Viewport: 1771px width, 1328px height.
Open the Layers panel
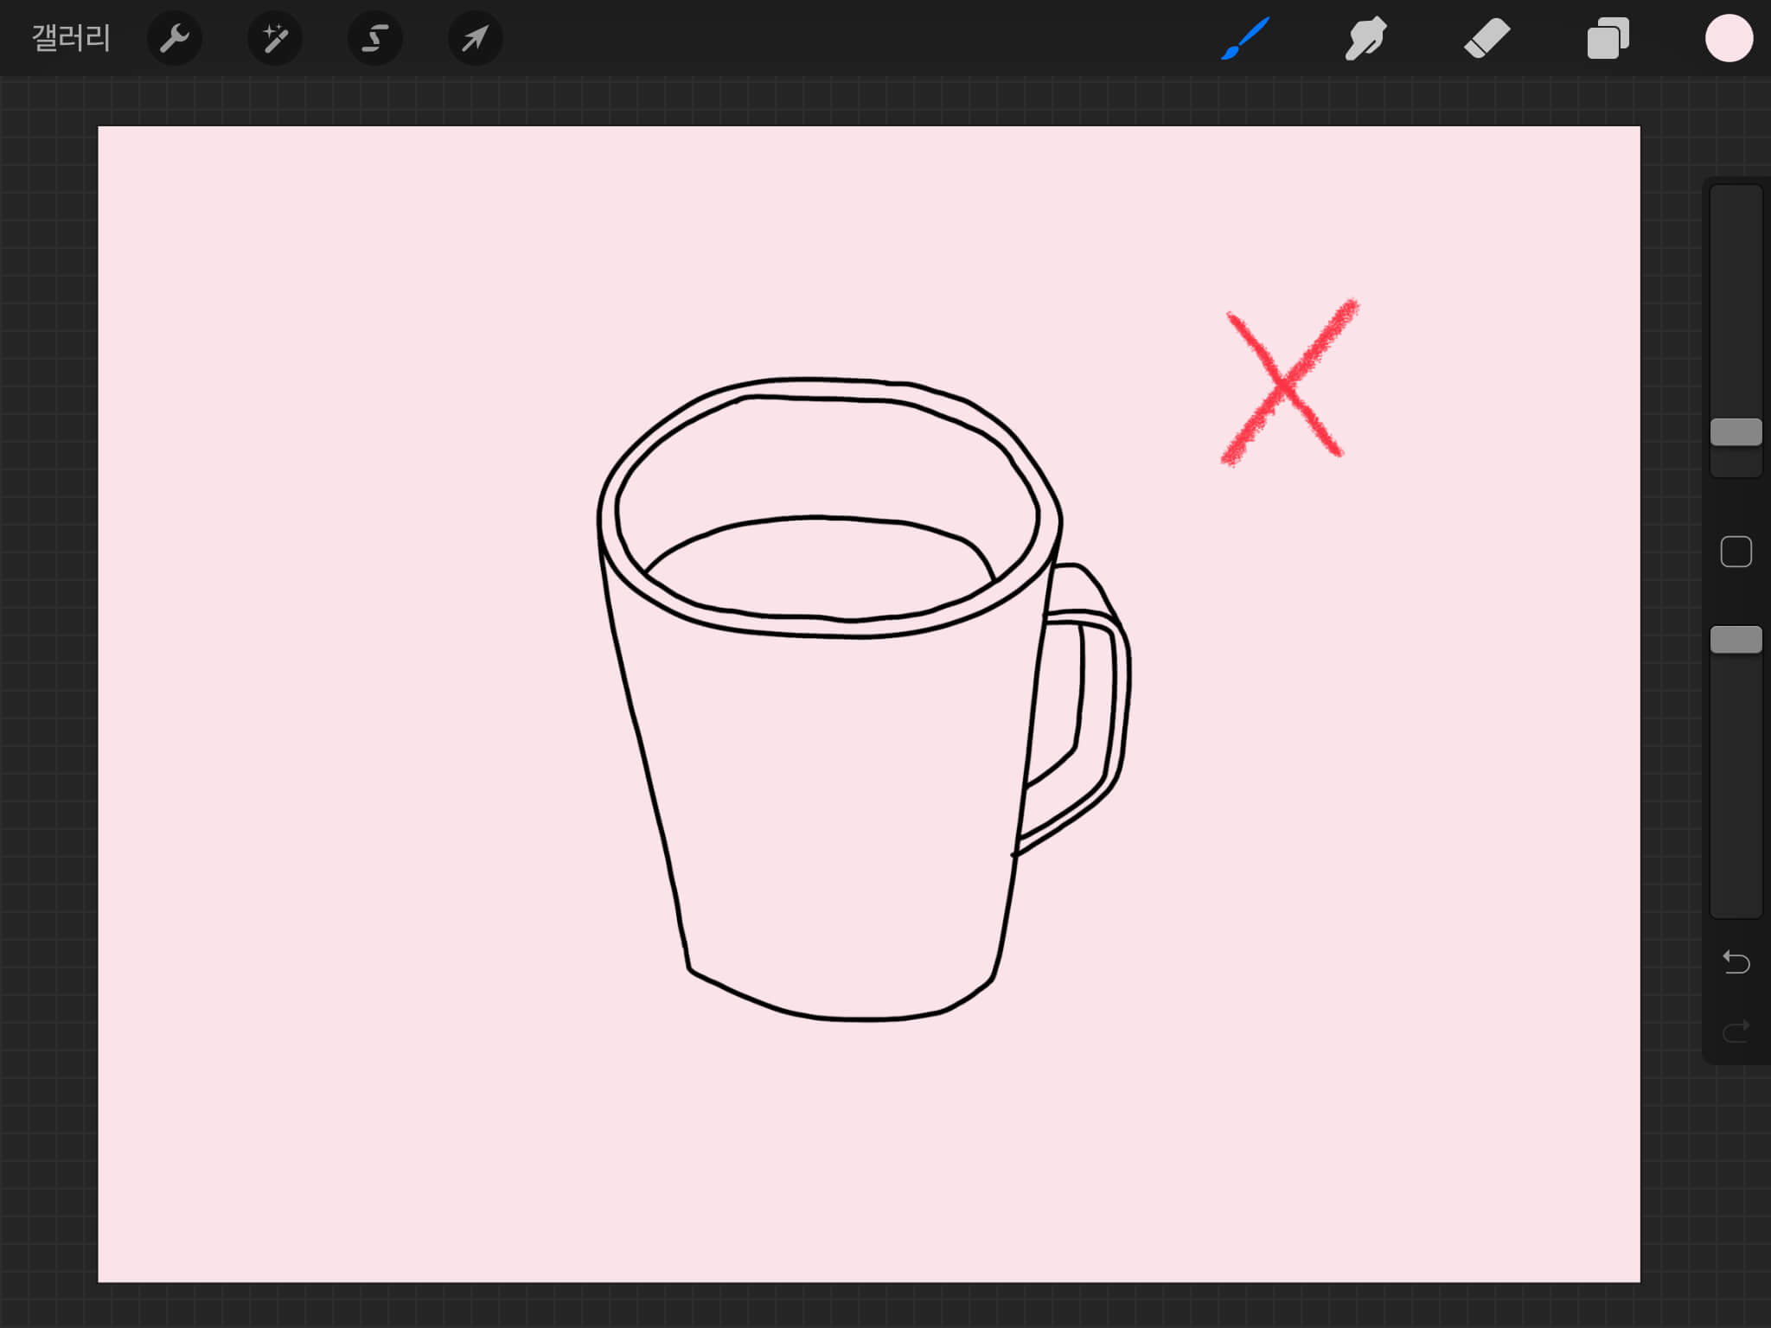[1608, 39]
